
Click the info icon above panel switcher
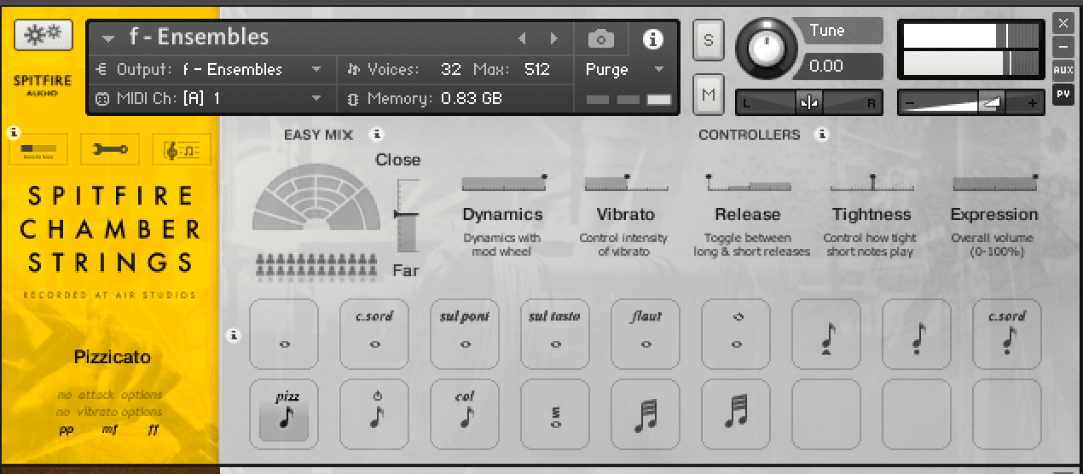[x=14, y=131]
